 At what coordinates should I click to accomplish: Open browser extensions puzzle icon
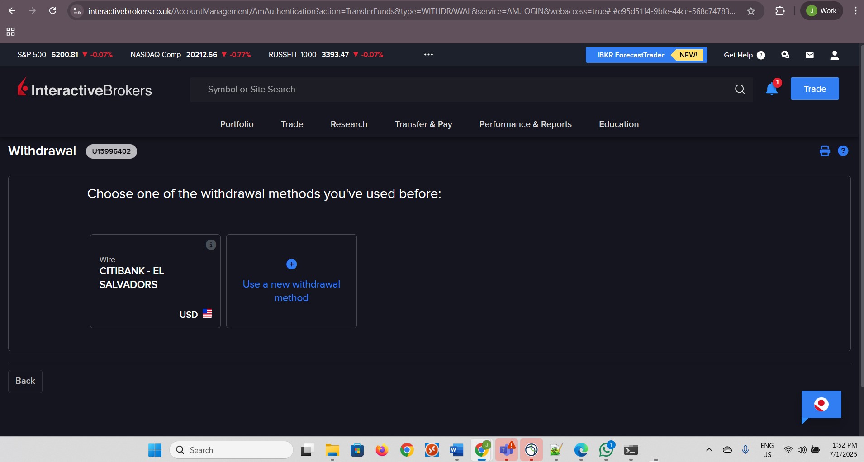click(x=780, y=11)
